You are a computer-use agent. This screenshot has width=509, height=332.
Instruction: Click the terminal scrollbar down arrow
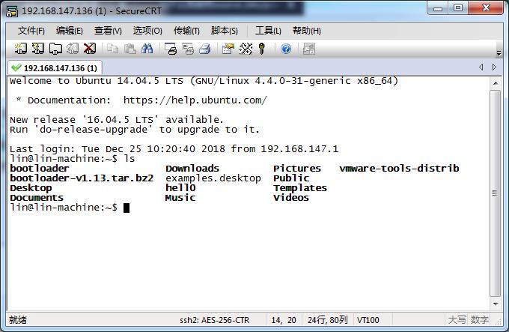pyautogui.click(x=496, y=304)
